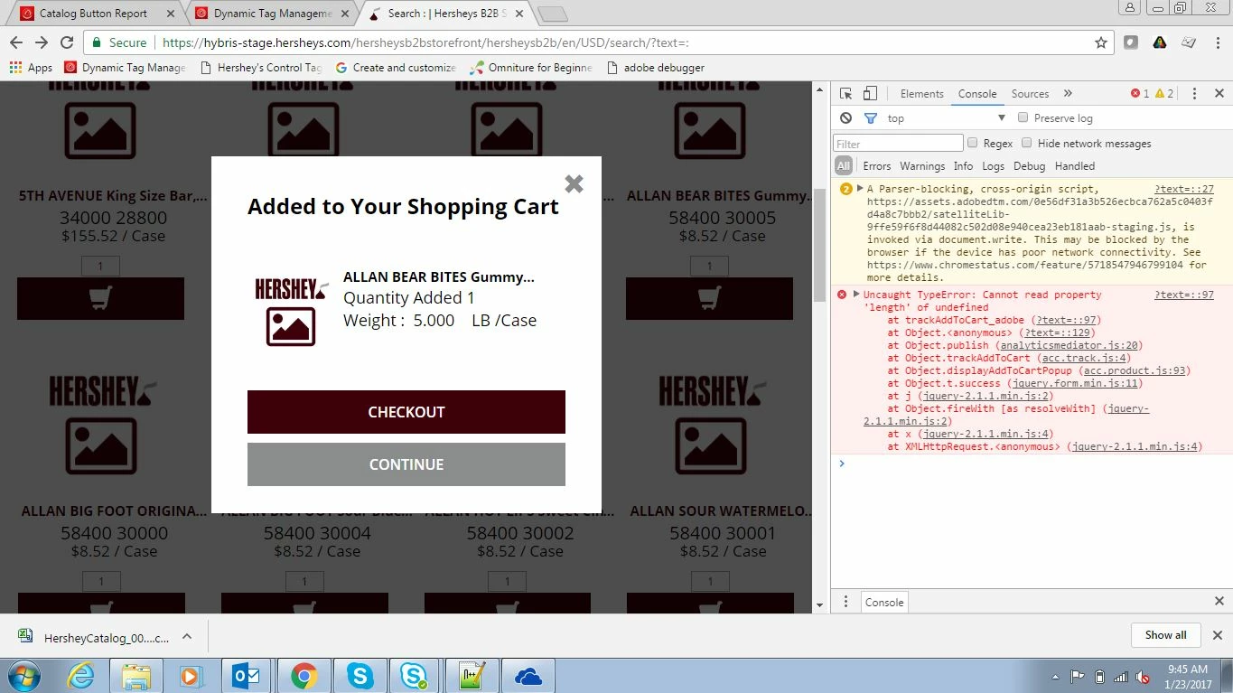Check Hide network messages
This screenshot has height=693, width=1233.
click(x=1027, y=143)
